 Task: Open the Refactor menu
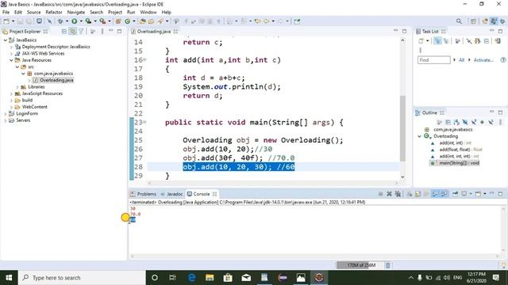(54, 13)
